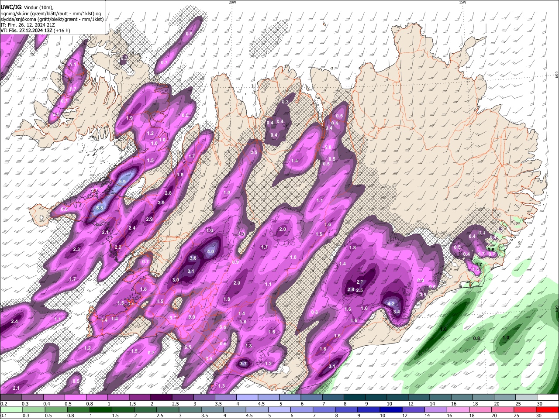Click the 6.8 precipitation value
This screenshot has width=559, height=419.
coord(100,208)
